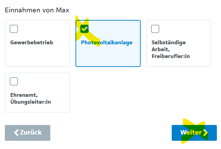The width and height of the screenshot is (221, 149).
Task: Click the heading Einnahmen von Max
Action: click(x=37, y=10)
